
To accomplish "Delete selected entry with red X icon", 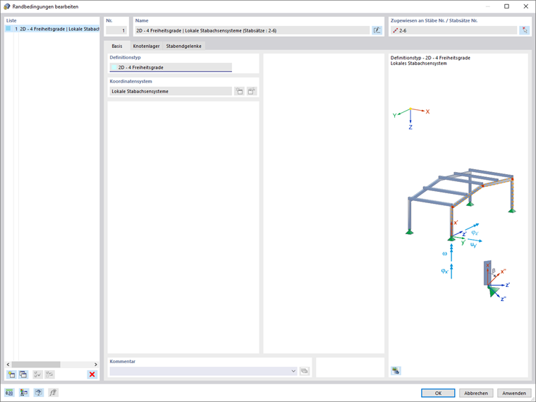I will pyautogui.click(x=92, y=374).
